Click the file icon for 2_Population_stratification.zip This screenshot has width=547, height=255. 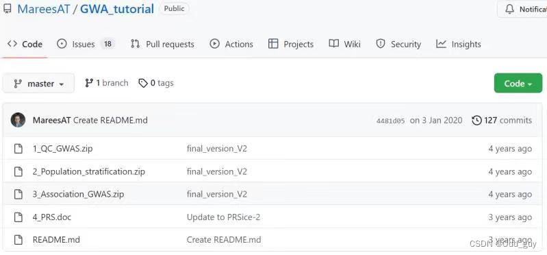[x=18, y=171]
